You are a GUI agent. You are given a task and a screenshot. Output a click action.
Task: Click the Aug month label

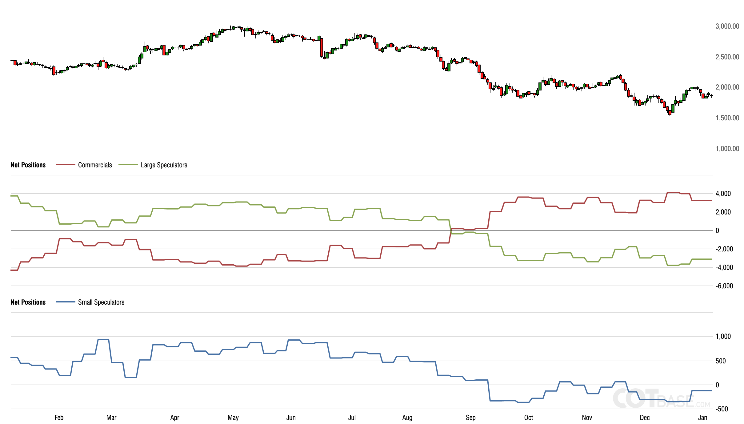coord(407,418)
